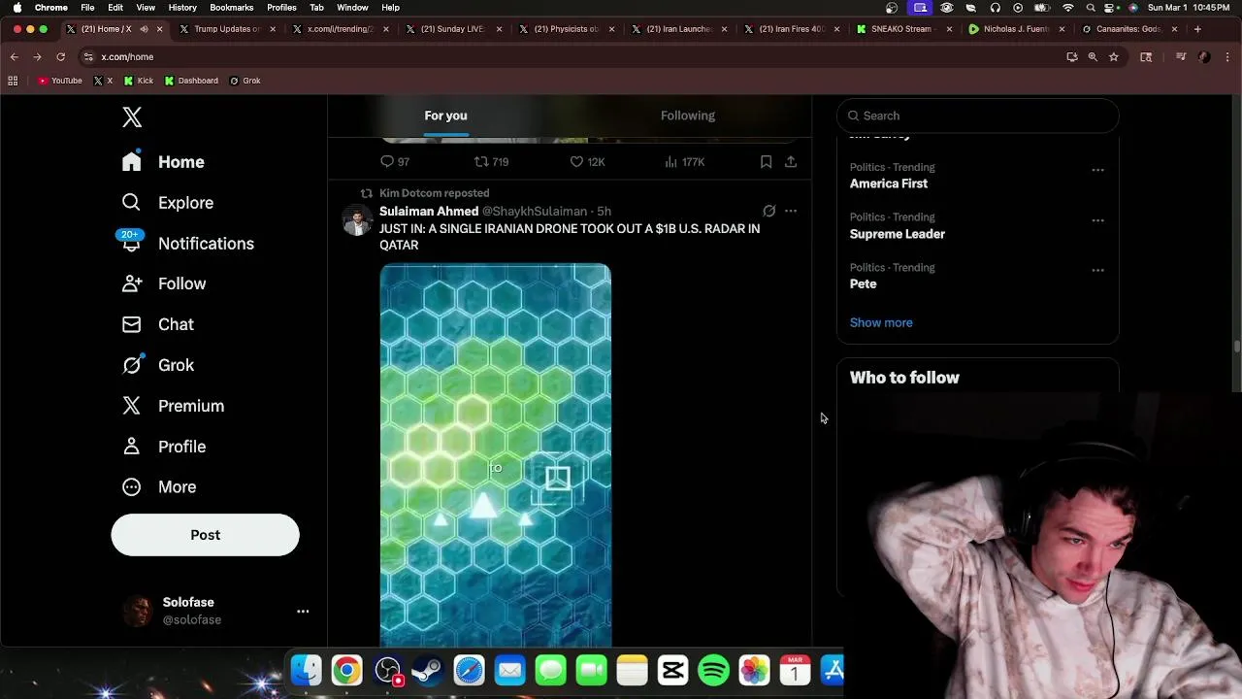Share the post via the share icon
This screenshot has height=699, width=1242.
(791, 162)
